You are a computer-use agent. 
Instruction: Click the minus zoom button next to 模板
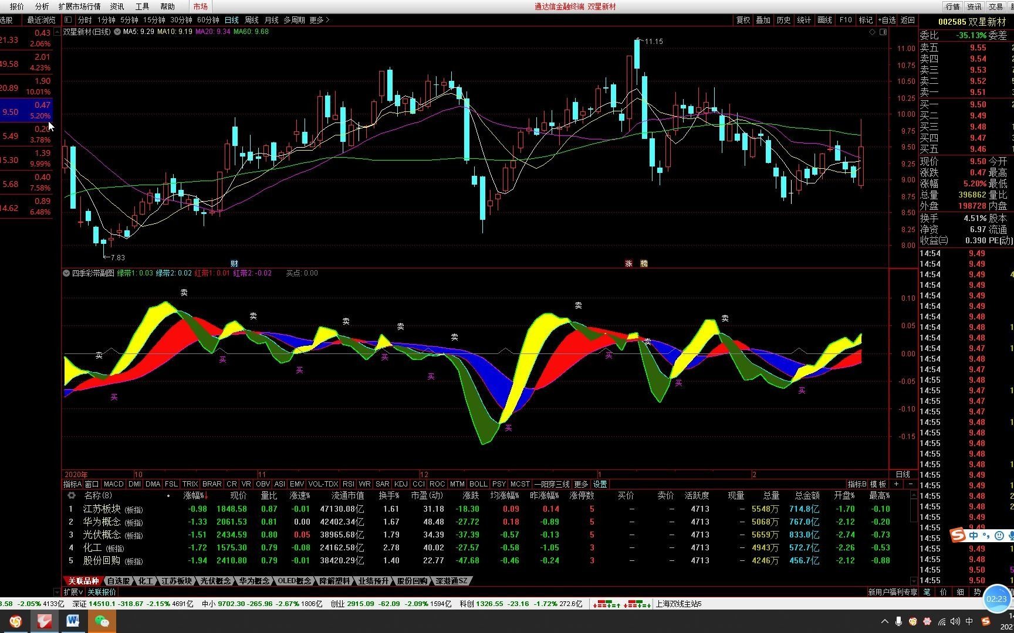tap(910, 484)
